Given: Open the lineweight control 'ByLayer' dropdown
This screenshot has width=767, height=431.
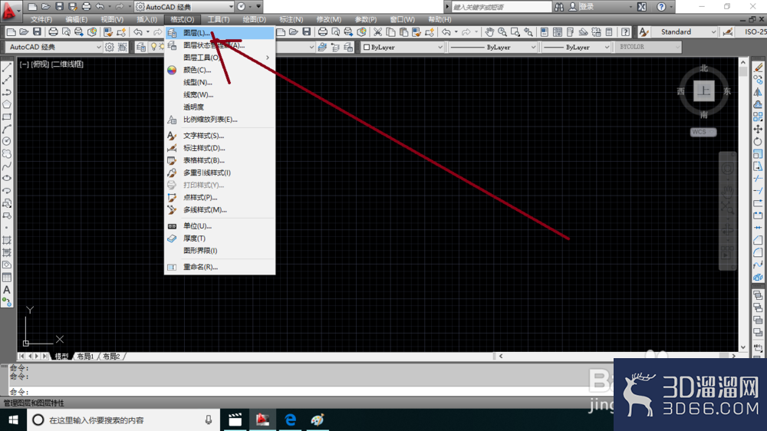Looking at the screenshot, I should pos(576,48).
